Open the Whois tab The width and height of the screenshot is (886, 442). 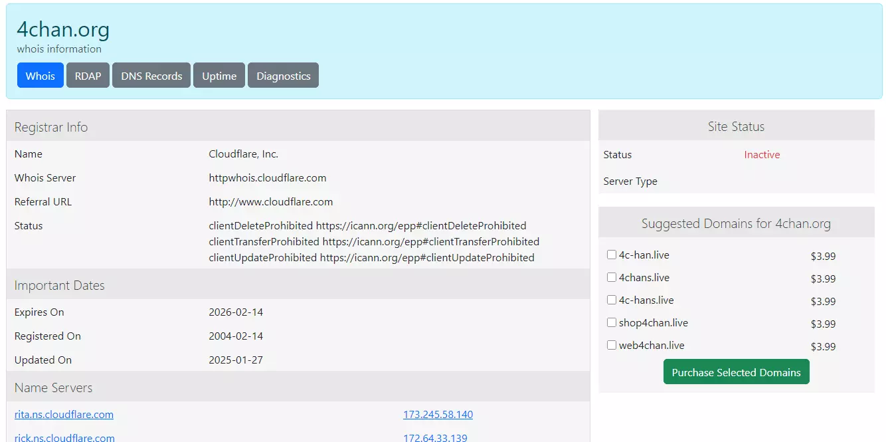pos(41,76)
